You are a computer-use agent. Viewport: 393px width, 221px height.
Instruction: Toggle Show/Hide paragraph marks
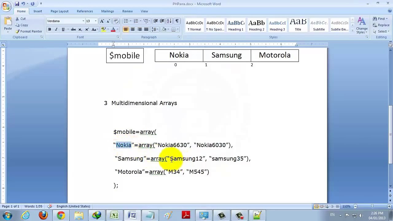pos(177,21)
